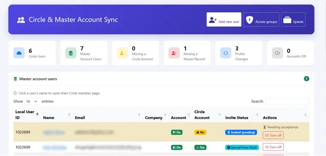Click the Master Account Users card label
This screenshot has width=326, height=156.
pyautogui.click(x=91, y=56)
